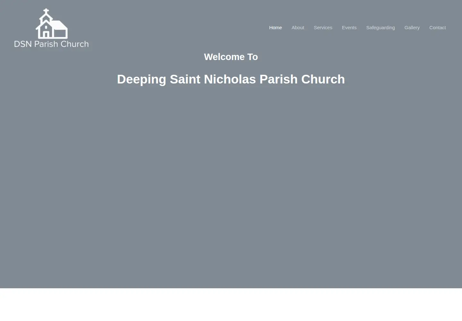462x321 pixels.
Task: Open the Contact page link
Action: coord(438,28)
